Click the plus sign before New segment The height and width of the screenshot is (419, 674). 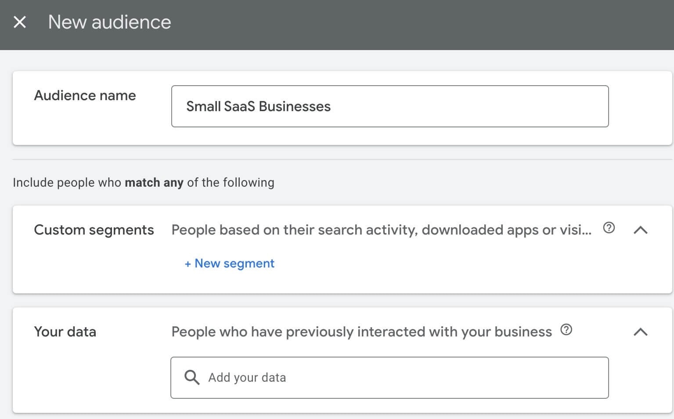coord(187,264)
